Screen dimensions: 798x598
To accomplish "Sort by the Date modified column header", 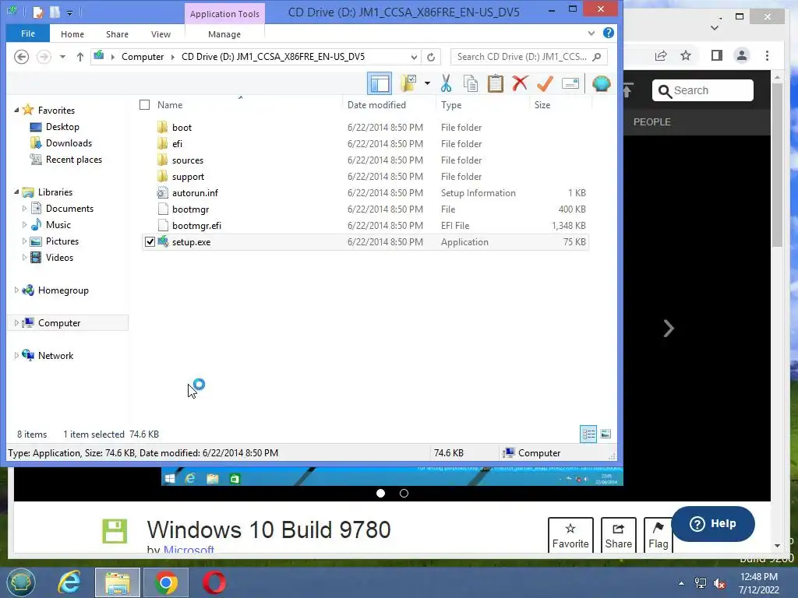I will 376,105.
